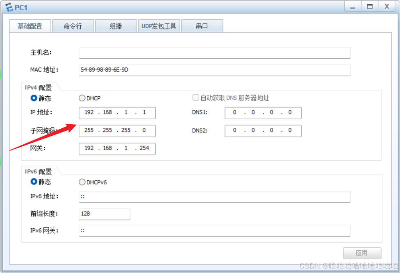Click the 网关 field 192.168.1.254
400x273 pixels.
[117, 148]
